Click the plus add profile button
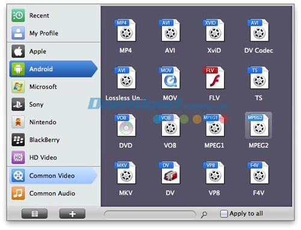 [72, 214]
